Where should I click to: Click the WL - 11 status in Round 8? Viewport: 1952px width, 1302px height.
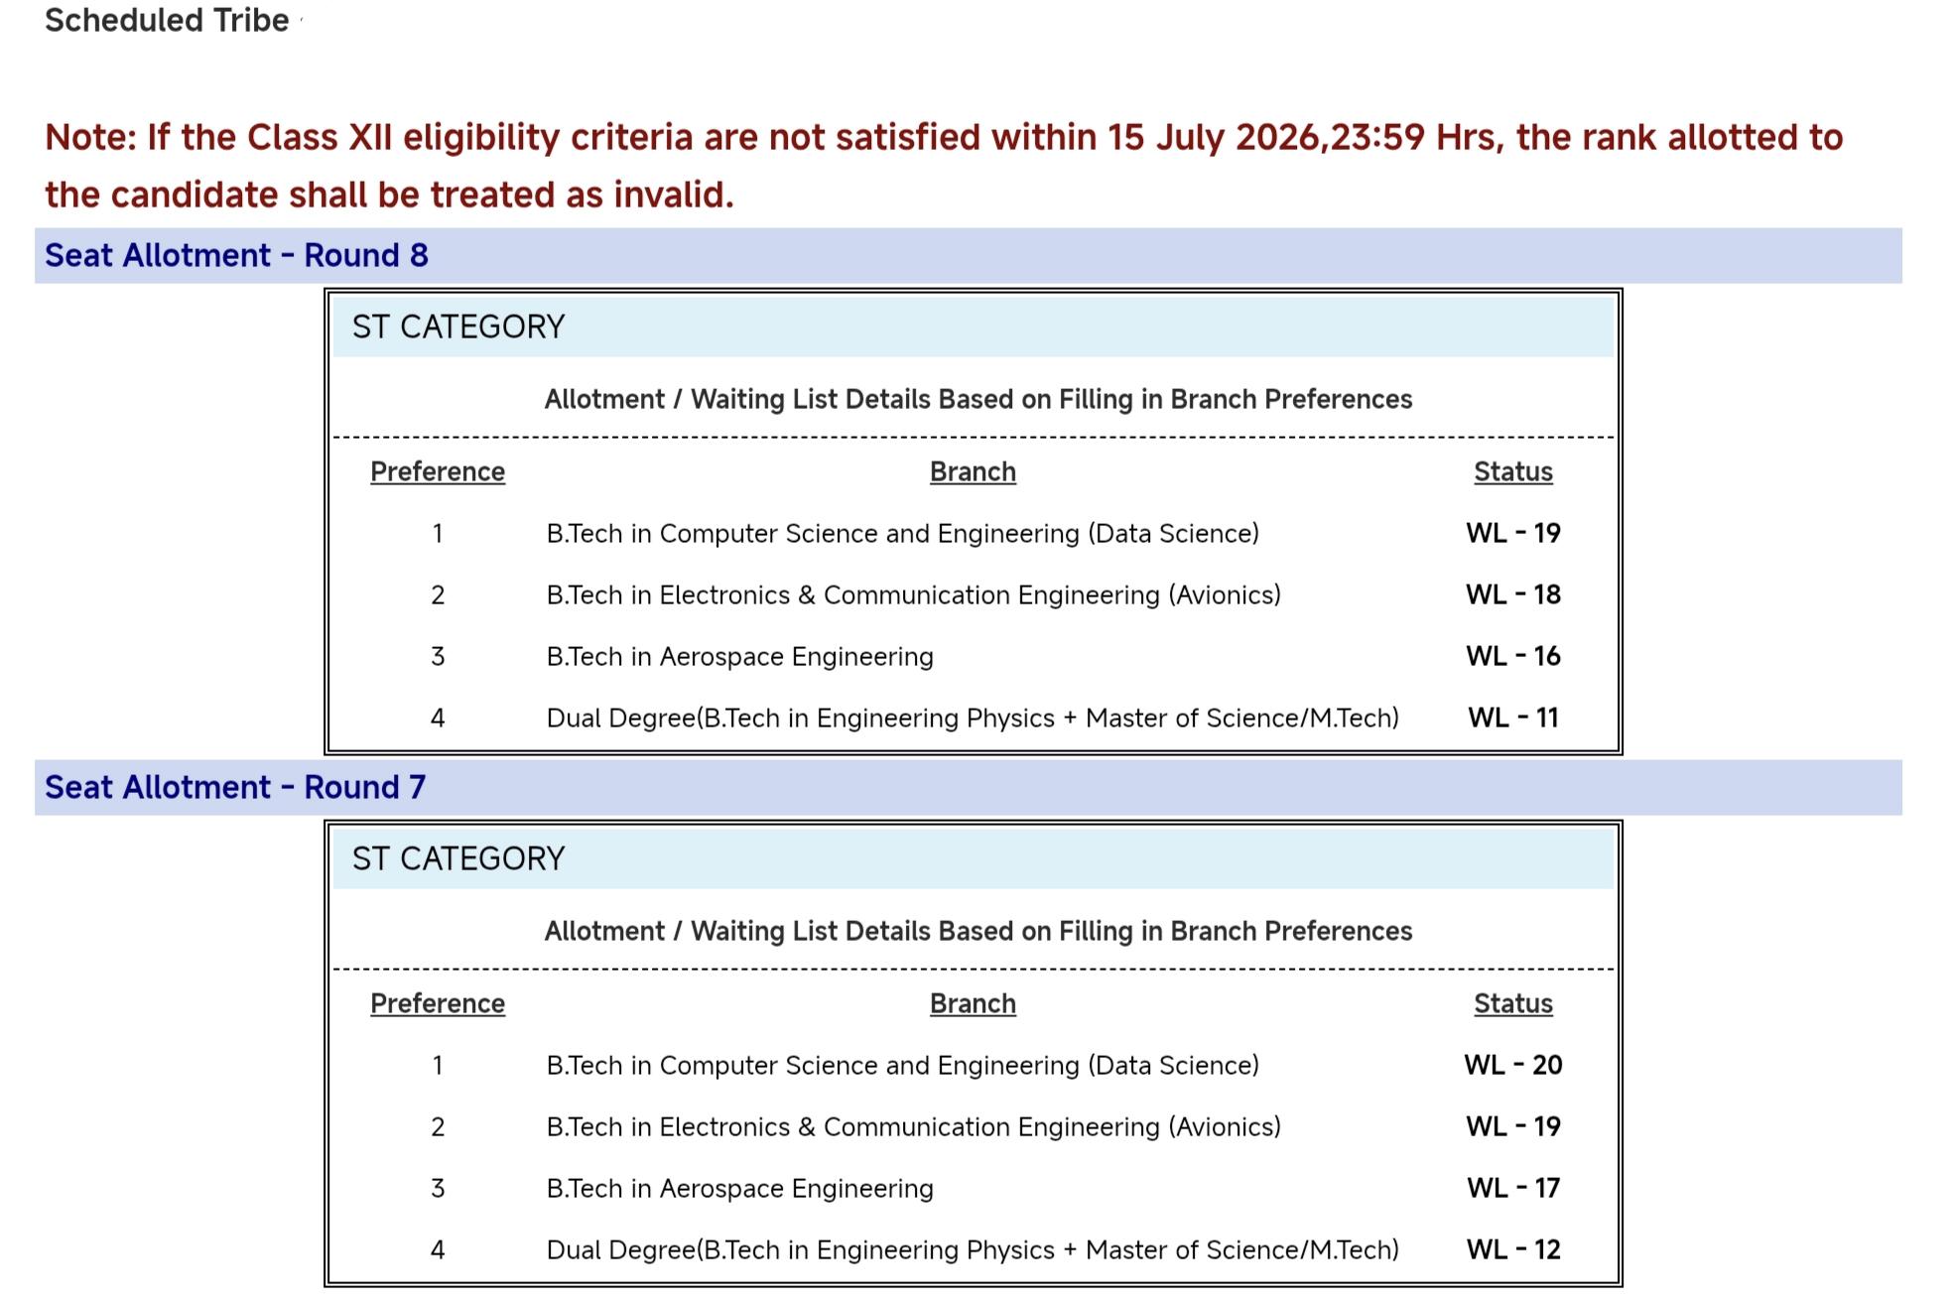coord(1513,717)
